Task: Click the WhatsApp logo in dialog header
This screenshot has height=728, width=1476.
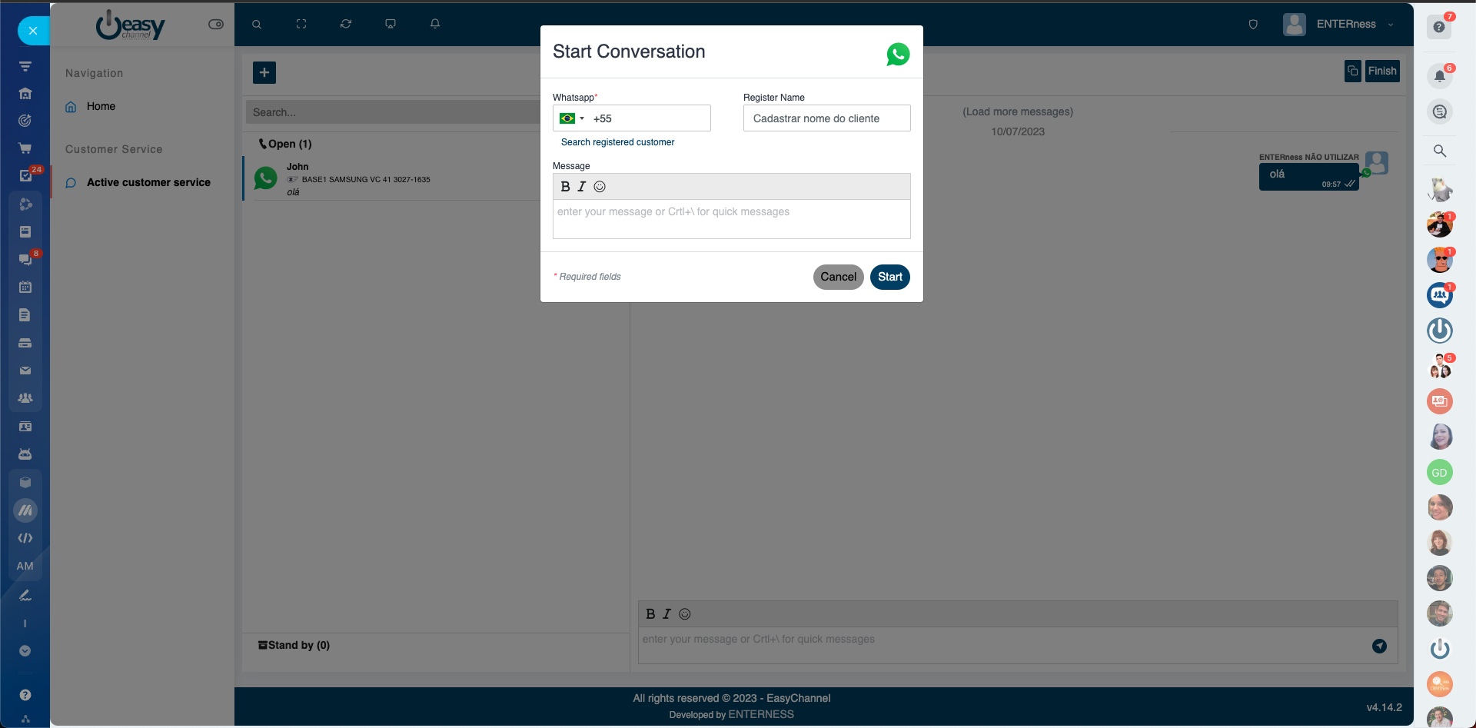Action: click(898, 54)
